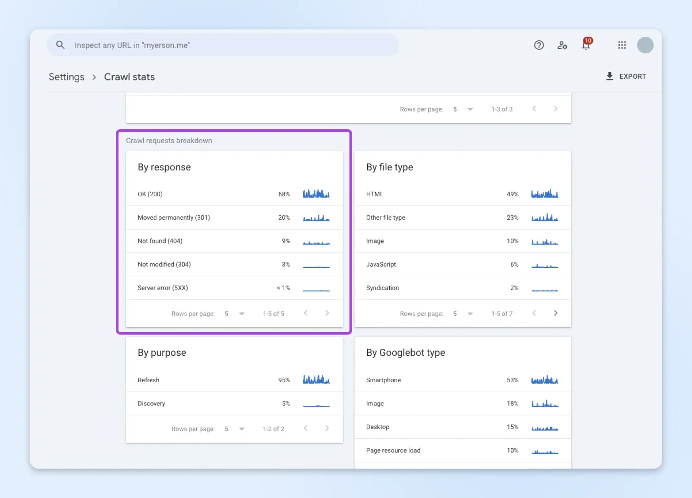
Task: Open users and permissions settings icon
Action: point(562,45)
